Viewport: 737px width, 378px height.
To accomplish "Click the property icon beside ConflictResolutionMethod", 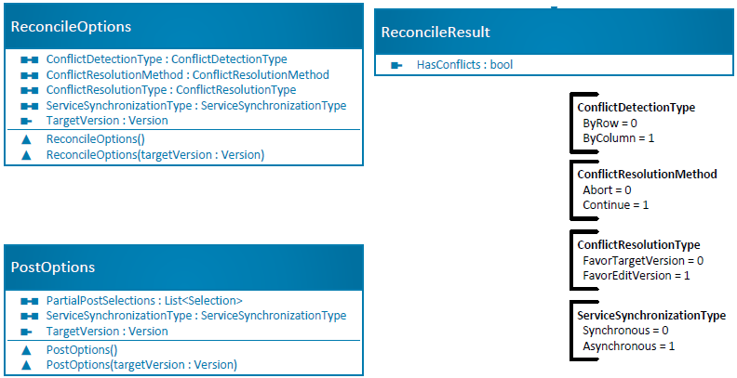I will [29, 75].
